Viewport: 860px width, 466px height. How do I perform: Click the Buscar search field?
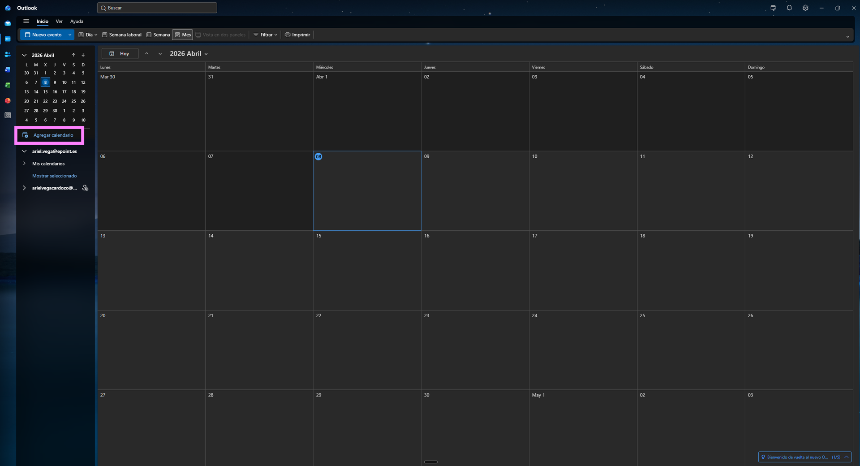tap(157, 8)
